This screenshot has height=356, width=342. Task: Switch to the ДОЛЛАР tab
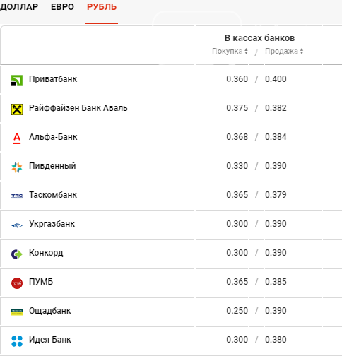click(19, 7)
